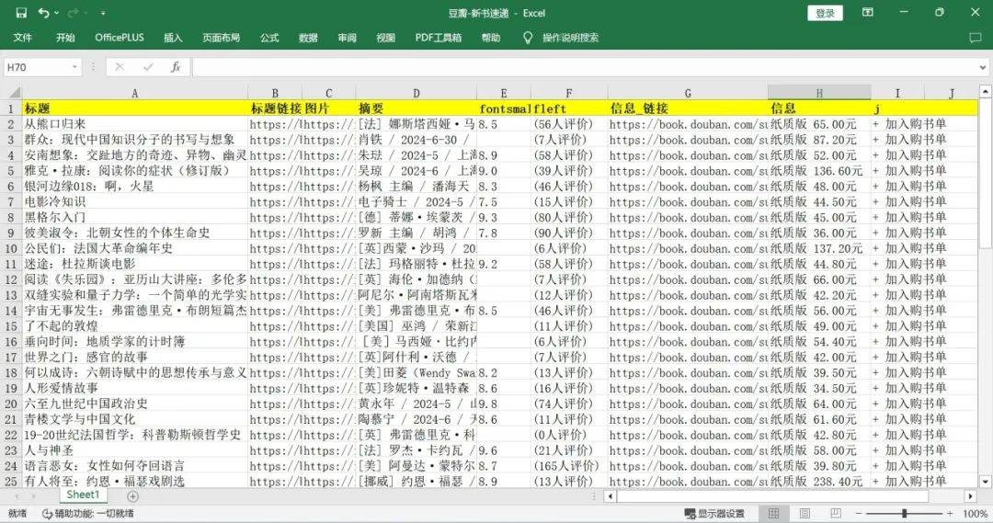The image size is (993, 523).
Task: Undo the last action
Action: [43, 13]
